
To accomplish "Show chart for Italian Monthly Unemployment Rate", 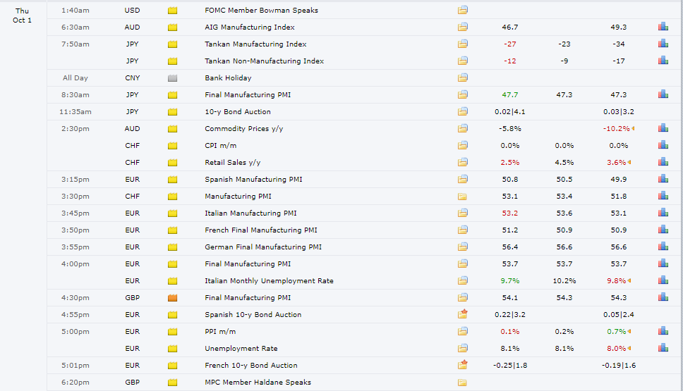I will pyautogui.click(x=663, y=280).
